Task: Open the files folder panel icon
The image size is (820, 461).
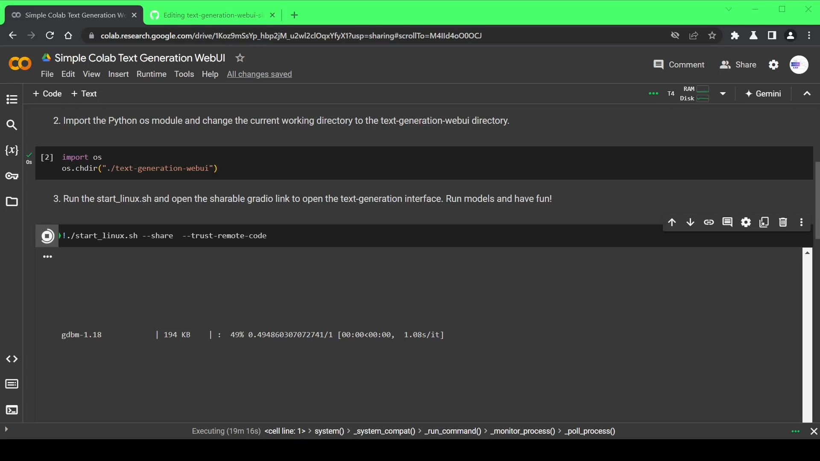Action: 12,201
